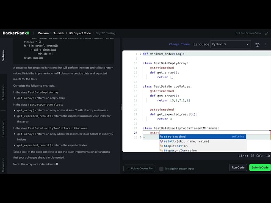The height and width of the screenshot is (203, 271).
Task: Click the Day 27: Testing breadcrumb
Action: click(x=105, y=33)
